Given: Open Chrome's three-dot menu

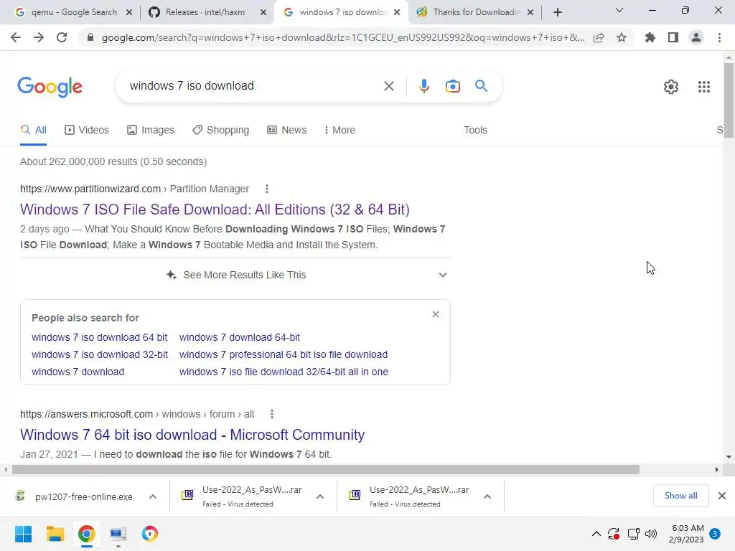Looking at the screenshot, I should click(x=719, y=37).
